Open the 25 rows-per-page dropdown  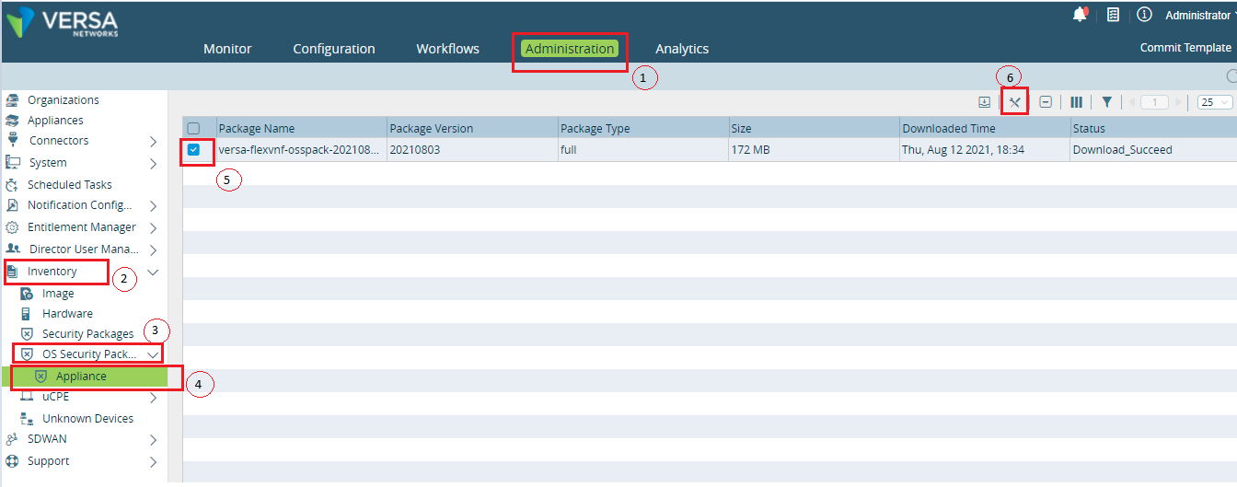click(1216, 102)
